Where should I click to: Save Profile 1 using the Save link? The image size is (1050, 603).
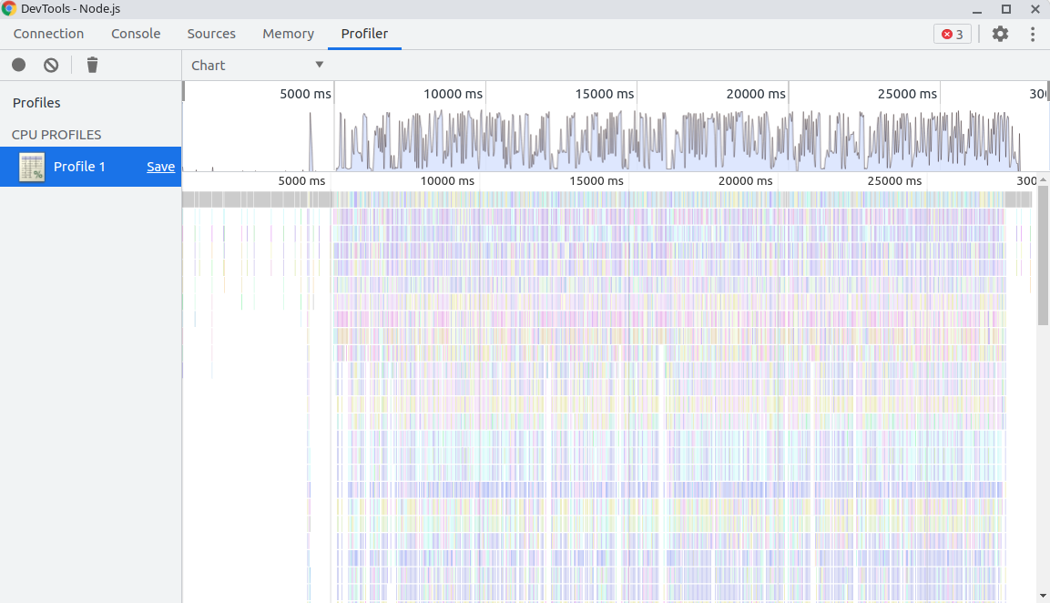pyautogui.click(x=160, y=167)
